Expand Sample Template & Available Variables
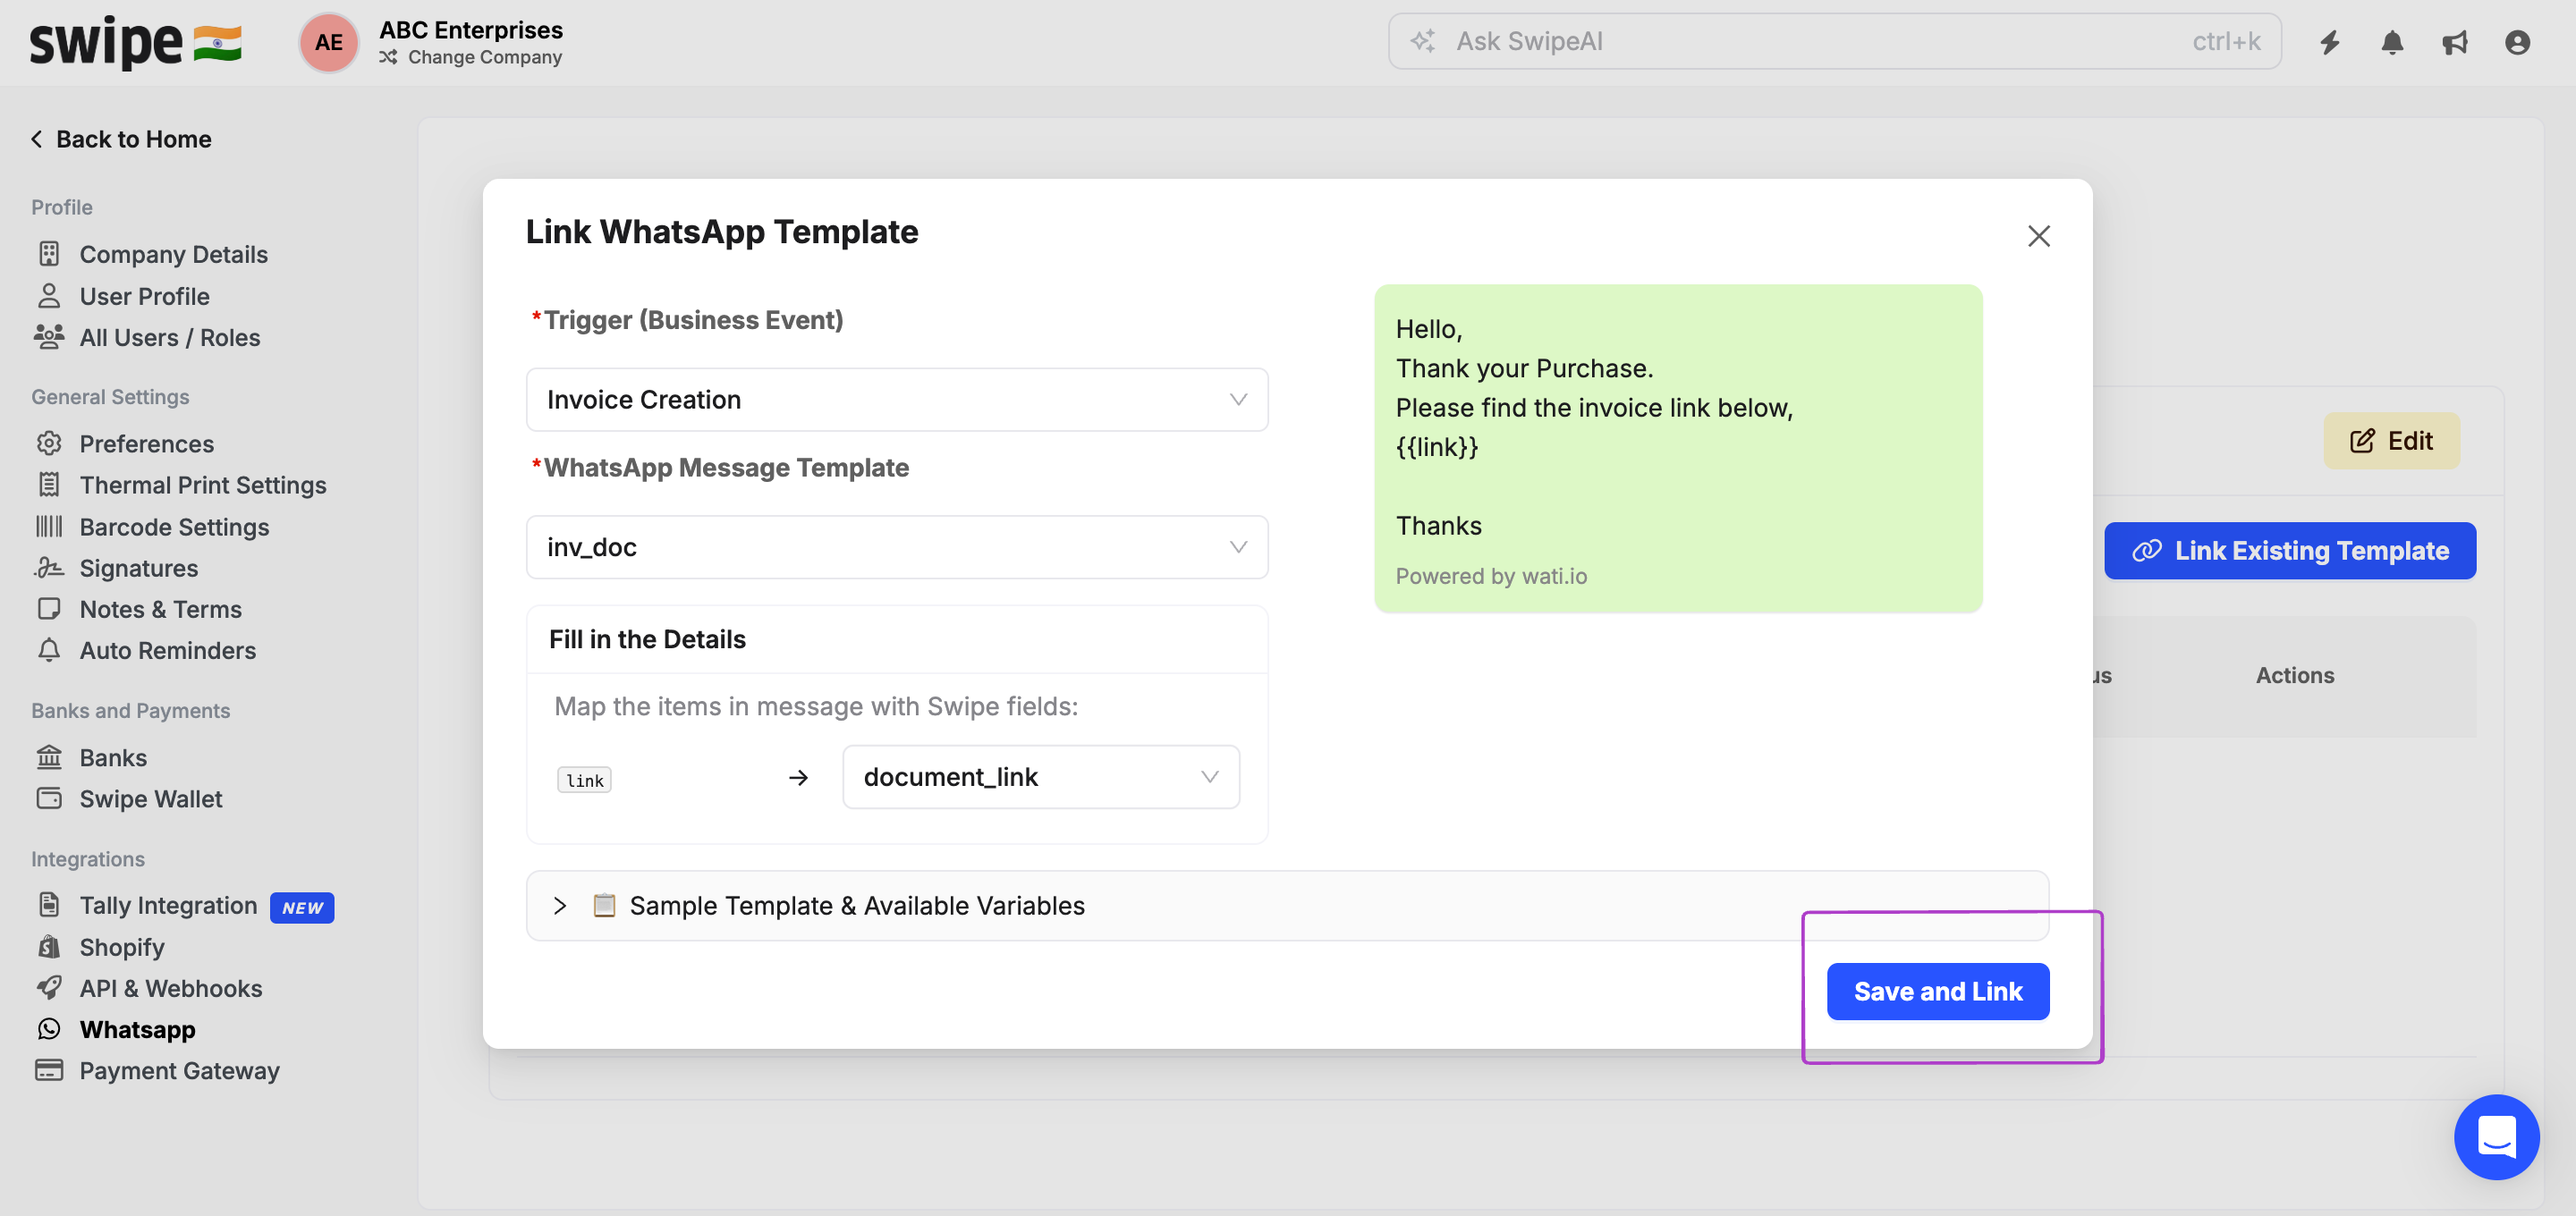Viewport: 2576px width, 1216px height. [x=856, y=905]
